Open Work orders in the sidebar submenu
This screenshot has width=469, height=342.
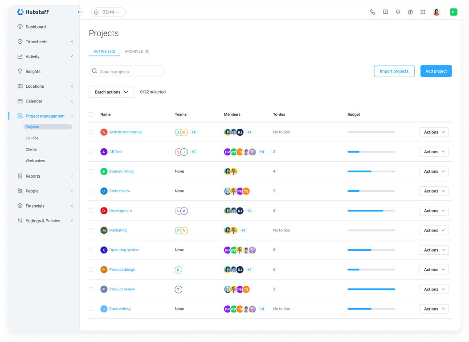[35, 161]
